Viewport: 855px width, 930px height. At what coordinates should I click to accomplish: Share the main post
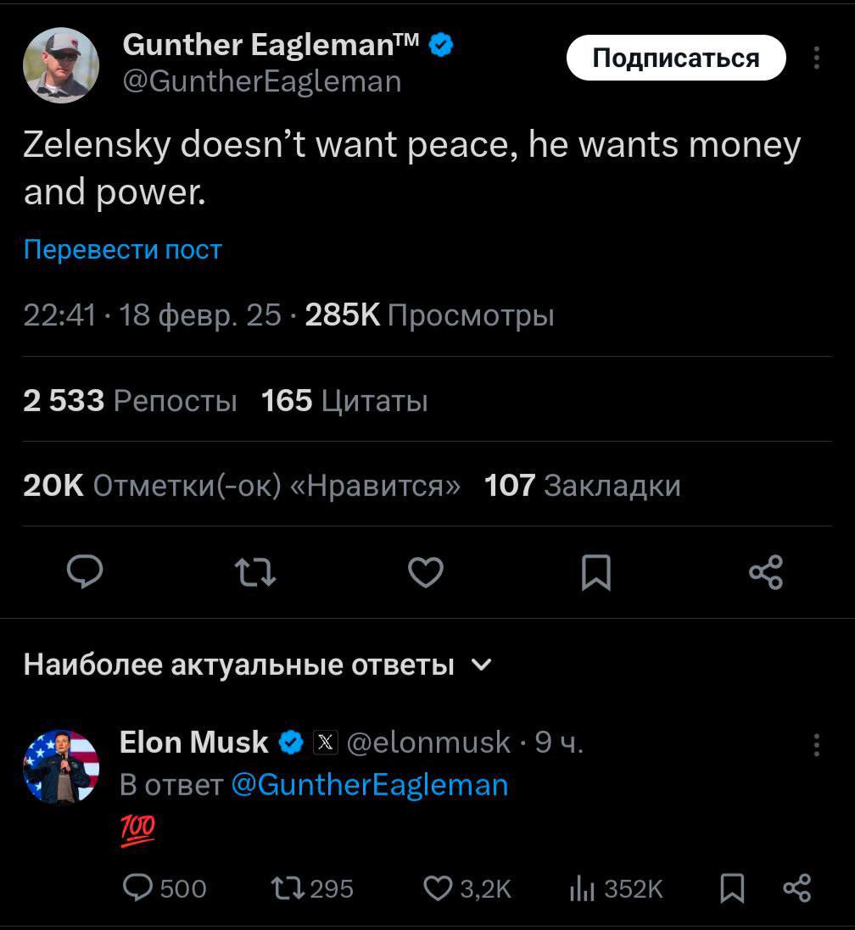point(766,572)
